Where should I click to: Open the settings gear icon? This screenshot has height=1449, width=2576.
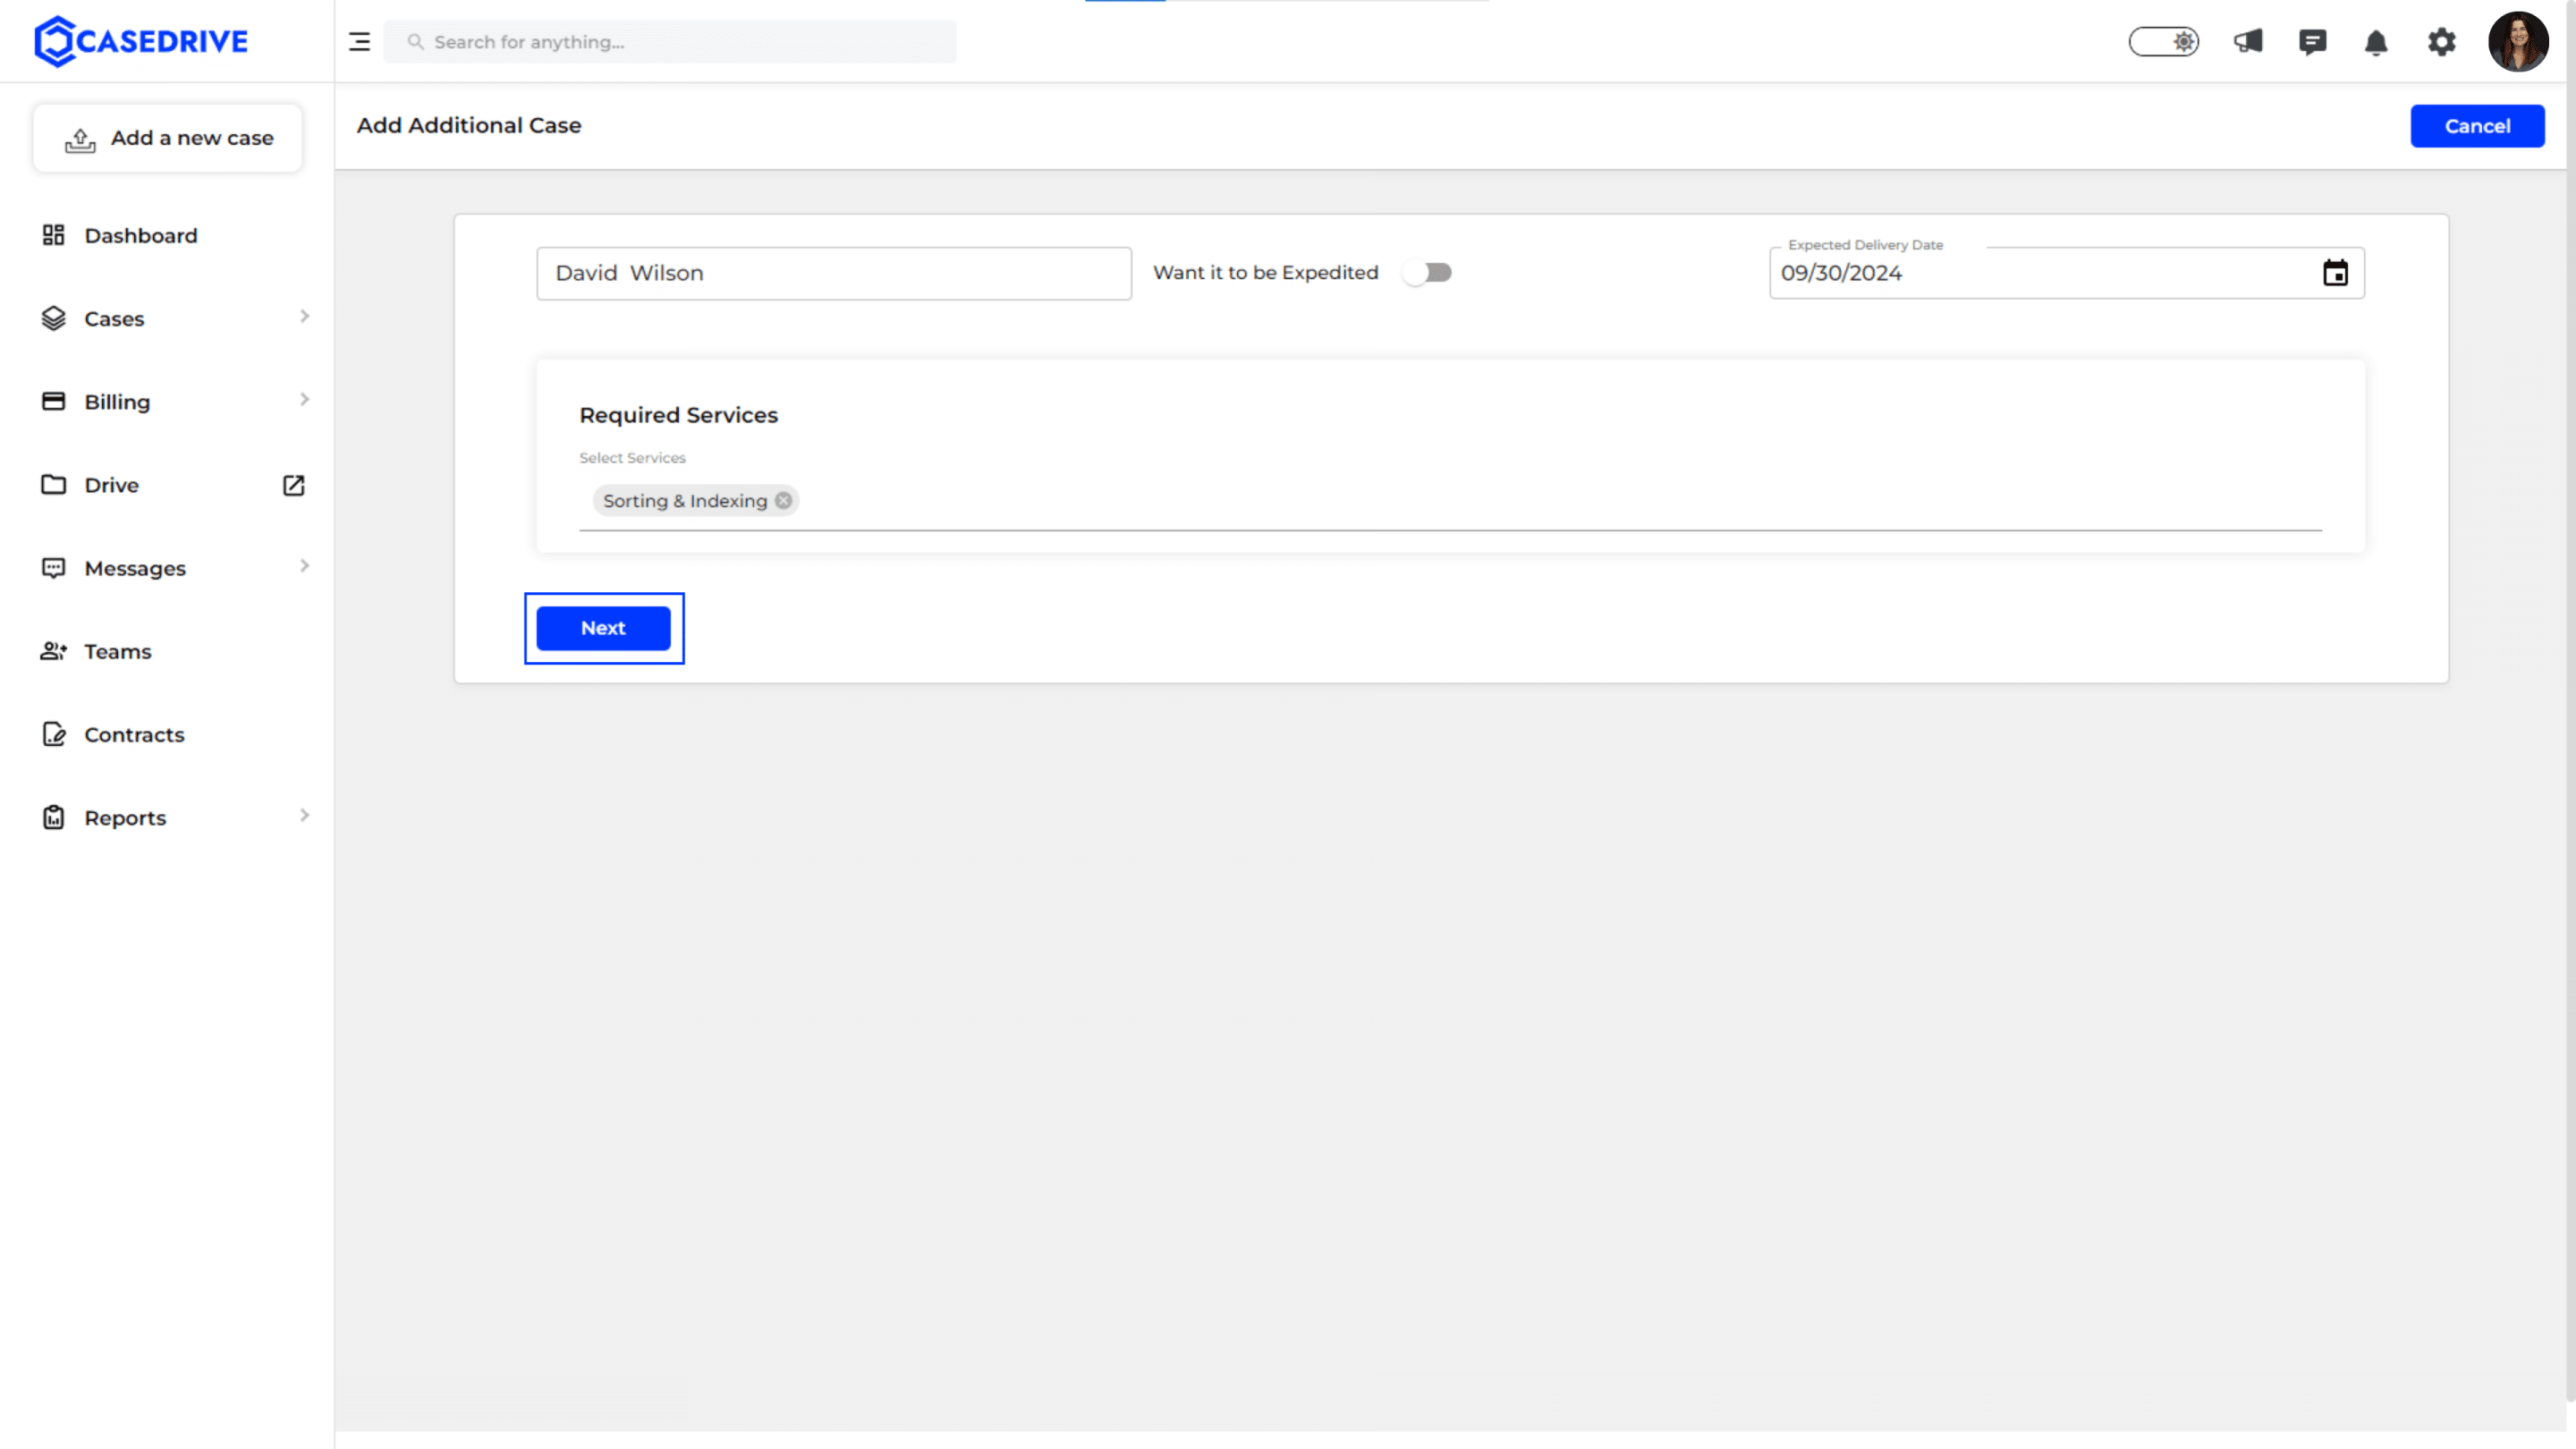(2441, 42)
